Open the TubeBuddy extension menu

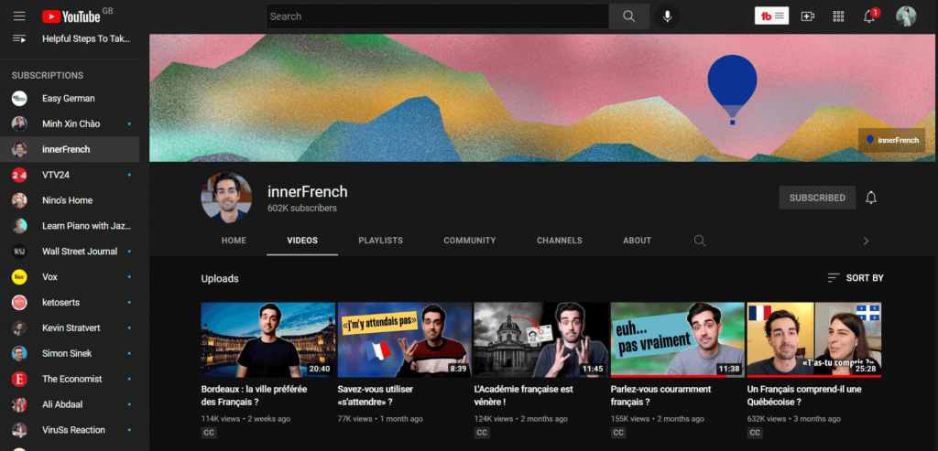771,16
